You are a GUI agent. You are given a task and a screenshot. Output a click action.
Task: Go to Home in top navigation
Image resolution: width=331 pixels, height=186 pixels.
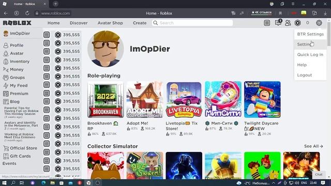54,23
